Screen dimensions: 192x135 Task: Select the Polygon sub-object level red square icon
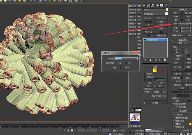[x=158, y=70]
